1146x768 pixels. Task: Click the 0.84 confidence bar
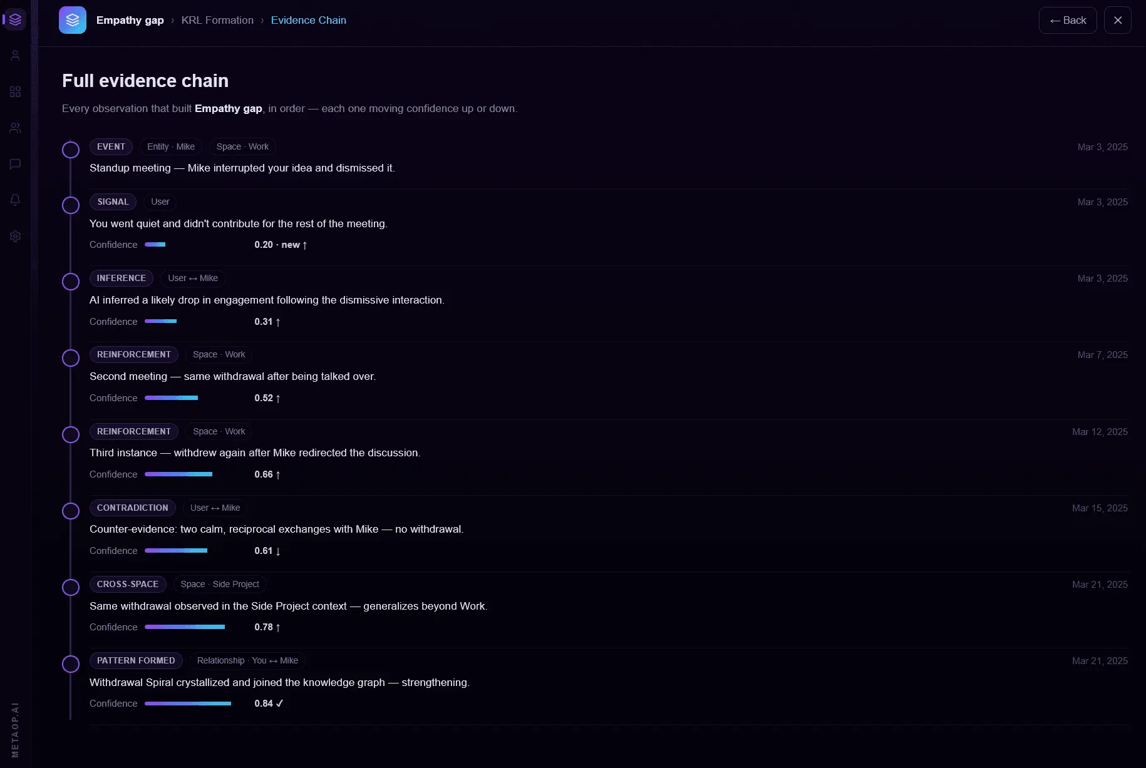(188, 704)
